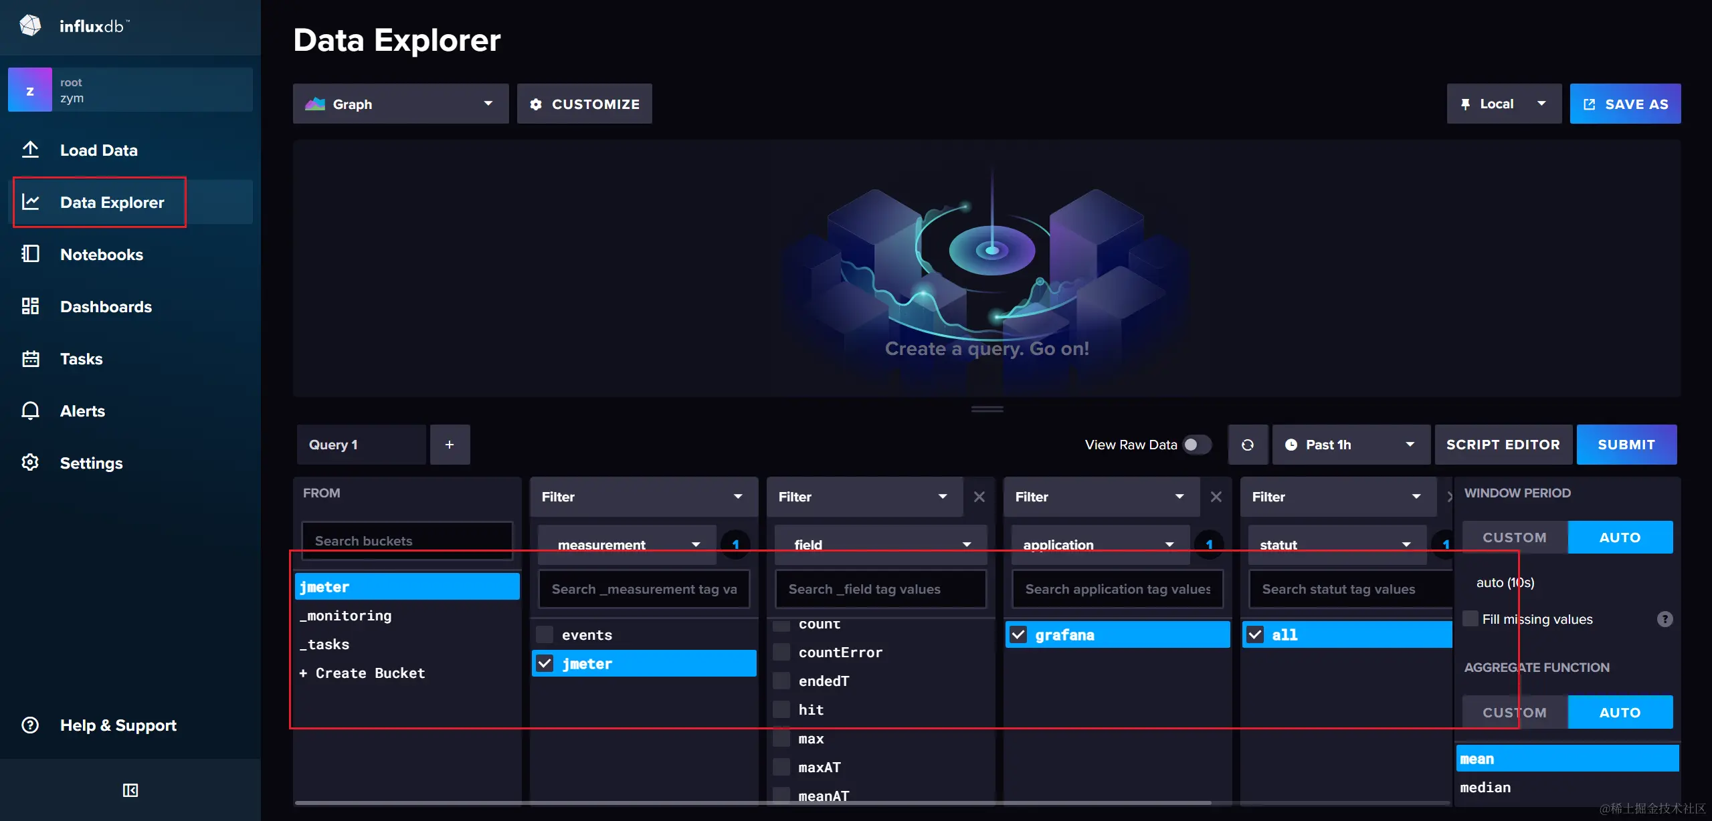Image resolution: width=1712 pixels, height=821 pixels.
Task: Click the Load Data upload icon
Action: coord(30,150)
